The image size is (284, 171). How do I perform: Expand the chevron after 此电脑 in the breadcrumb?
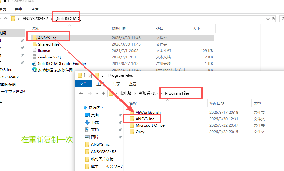click(x=135, y=93)
